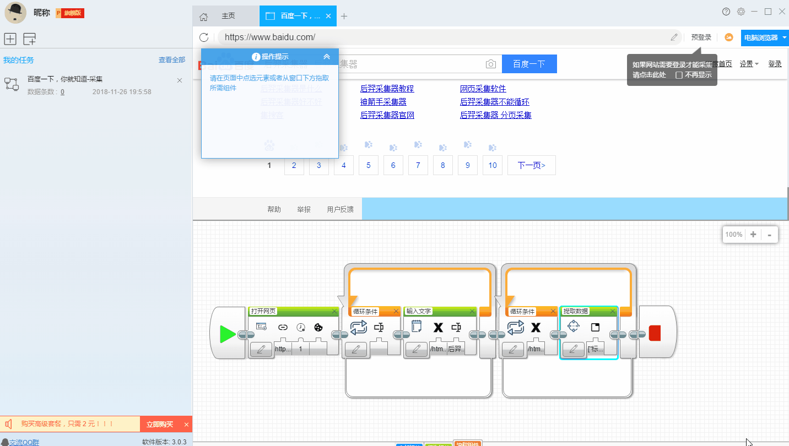Click the X xpath icon in 输入文字 block
This screenshot has height=446, width=789.
[438, 328]
